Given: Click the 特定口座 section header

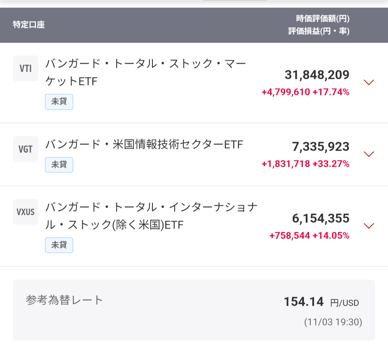Looking at the screenshot, I should coord(29,25).
